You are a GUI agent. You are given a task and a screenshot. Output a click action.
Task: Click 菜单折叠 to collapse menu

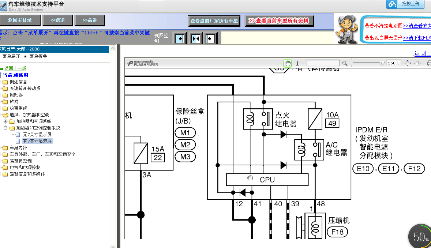click(x=38, y=56)
